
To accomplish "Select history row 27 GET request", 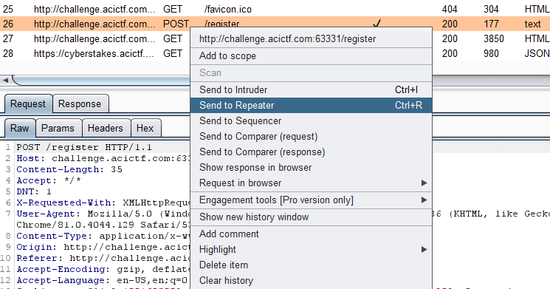I will click(95, 38).
